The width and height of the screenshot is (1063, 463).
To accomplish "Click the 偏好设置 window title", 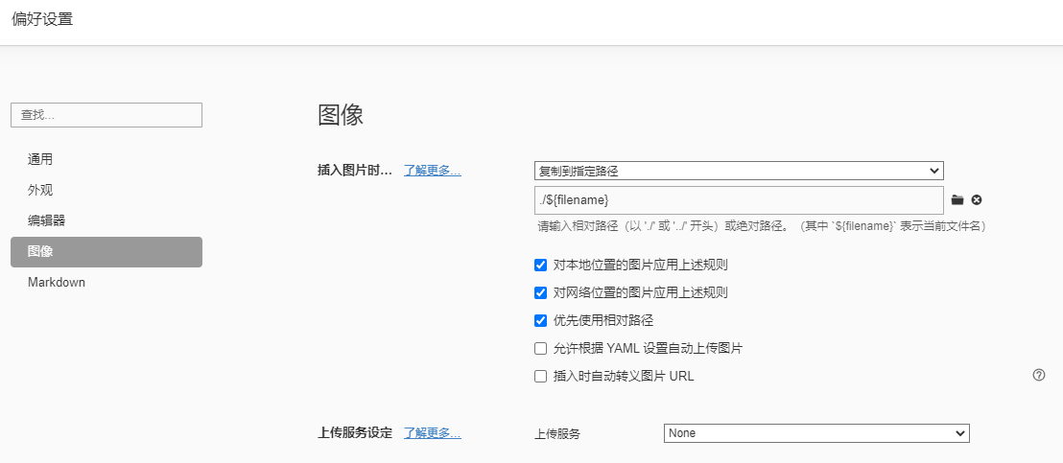I will coord(42,19).
